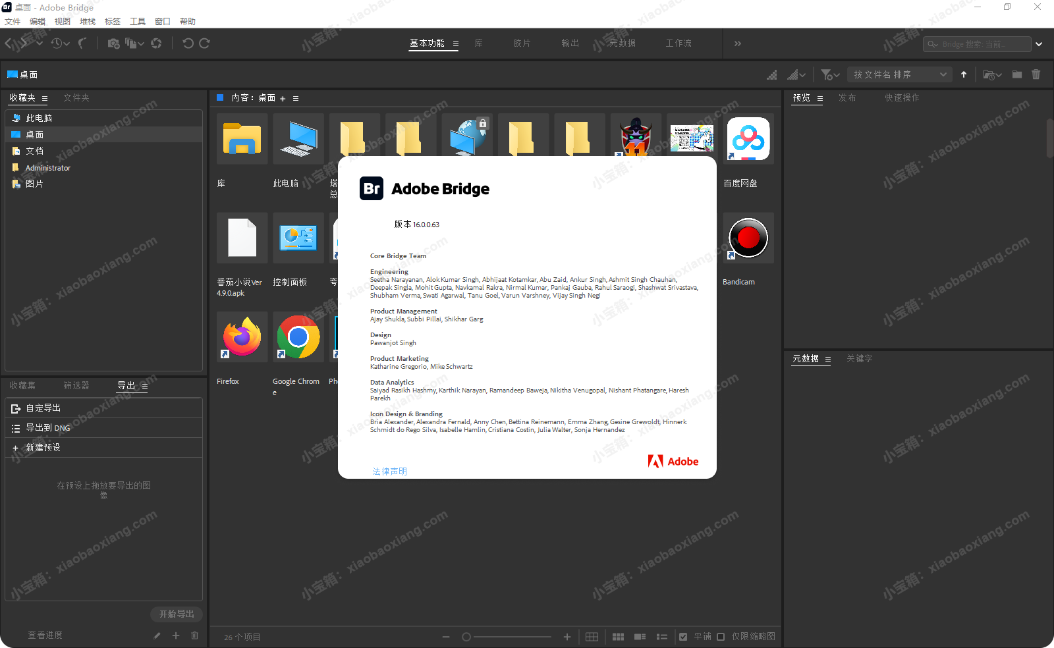
Task: Open the 编辑 menu
Action: point(38,22)
